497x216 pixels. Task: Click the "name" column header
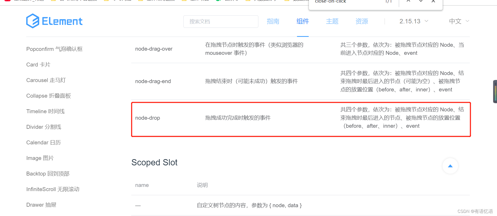142,185
